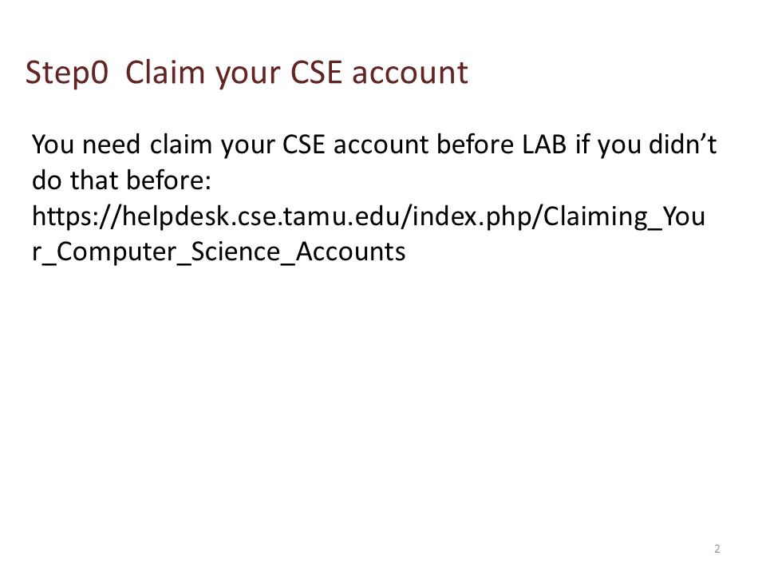Click "CSE" in the slide title
Screen dimensions: 766x575
tap(316, 73)
